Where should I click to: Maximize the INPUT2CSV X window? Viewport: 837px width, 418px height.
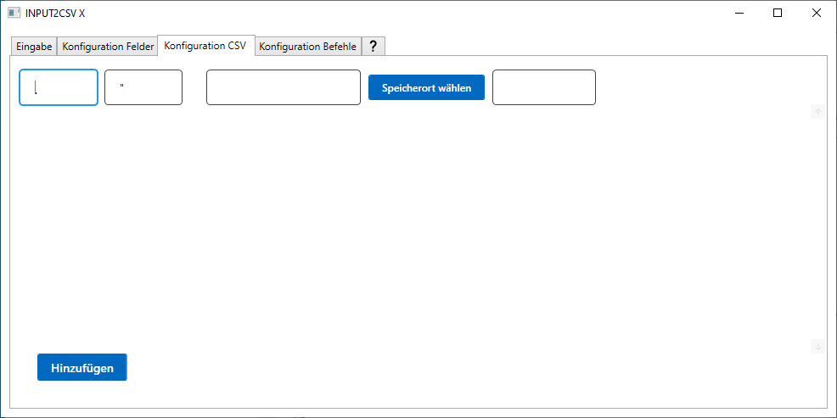[x=777, y=13]
